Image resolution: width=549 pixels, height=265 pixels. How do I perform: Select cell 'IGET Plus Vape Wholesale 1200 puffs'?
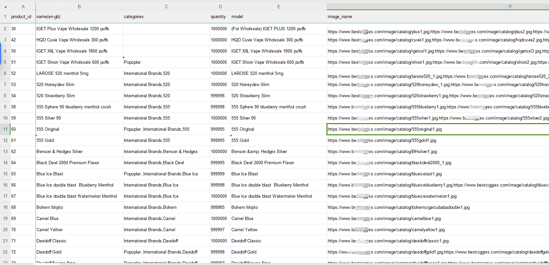[x=79, y=29]
